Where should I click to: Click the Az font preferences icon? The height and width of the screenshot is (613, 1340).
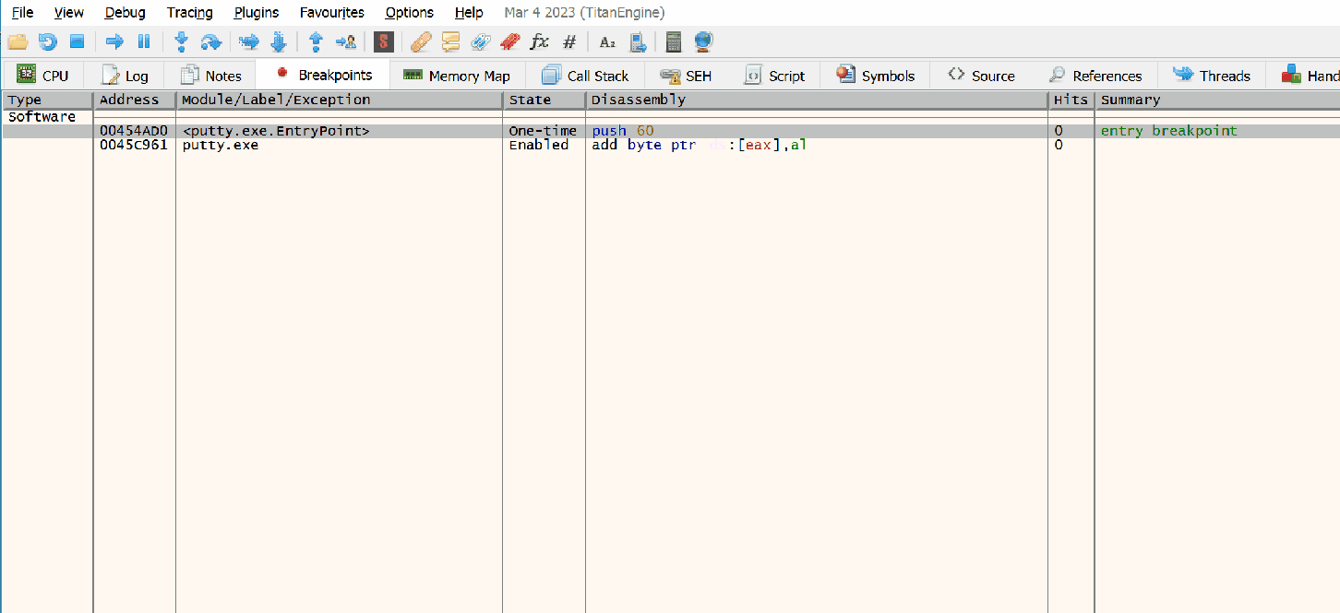coord(607,41)
